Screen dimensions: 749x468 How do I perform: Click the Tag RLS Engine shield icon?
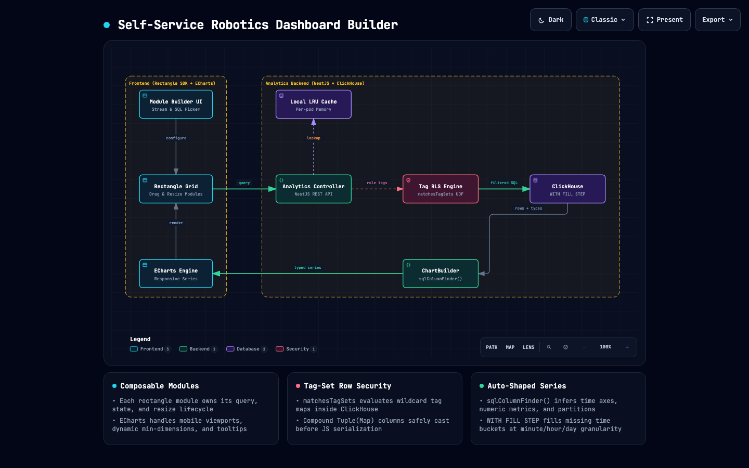pos(408,180)
